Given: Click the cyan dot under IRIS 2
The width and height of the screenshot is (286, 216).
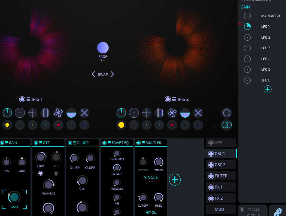Looking at the screenshot, I should (x=159, y=125).
